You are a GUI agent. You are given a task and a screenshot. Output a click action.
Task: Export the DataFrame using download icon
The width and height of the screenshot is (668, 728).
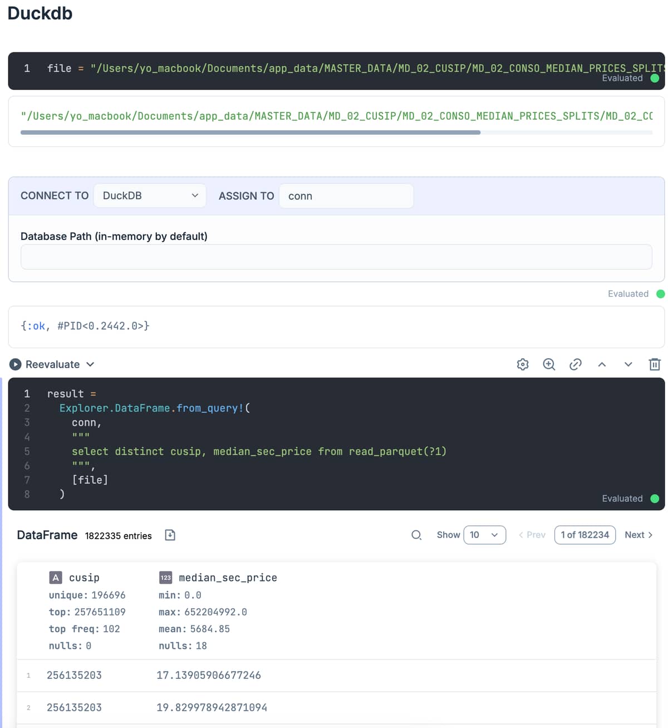coord(170,535)
